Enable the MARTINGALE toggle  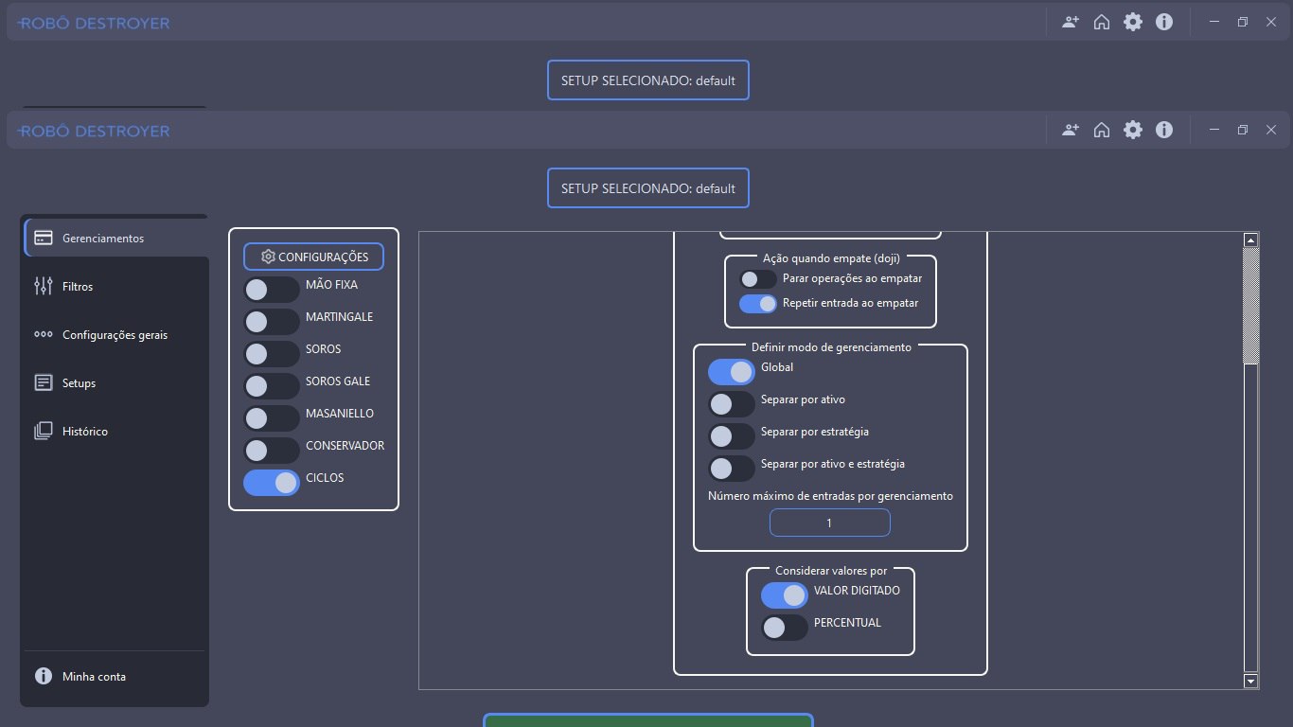[x=271, y=321]
